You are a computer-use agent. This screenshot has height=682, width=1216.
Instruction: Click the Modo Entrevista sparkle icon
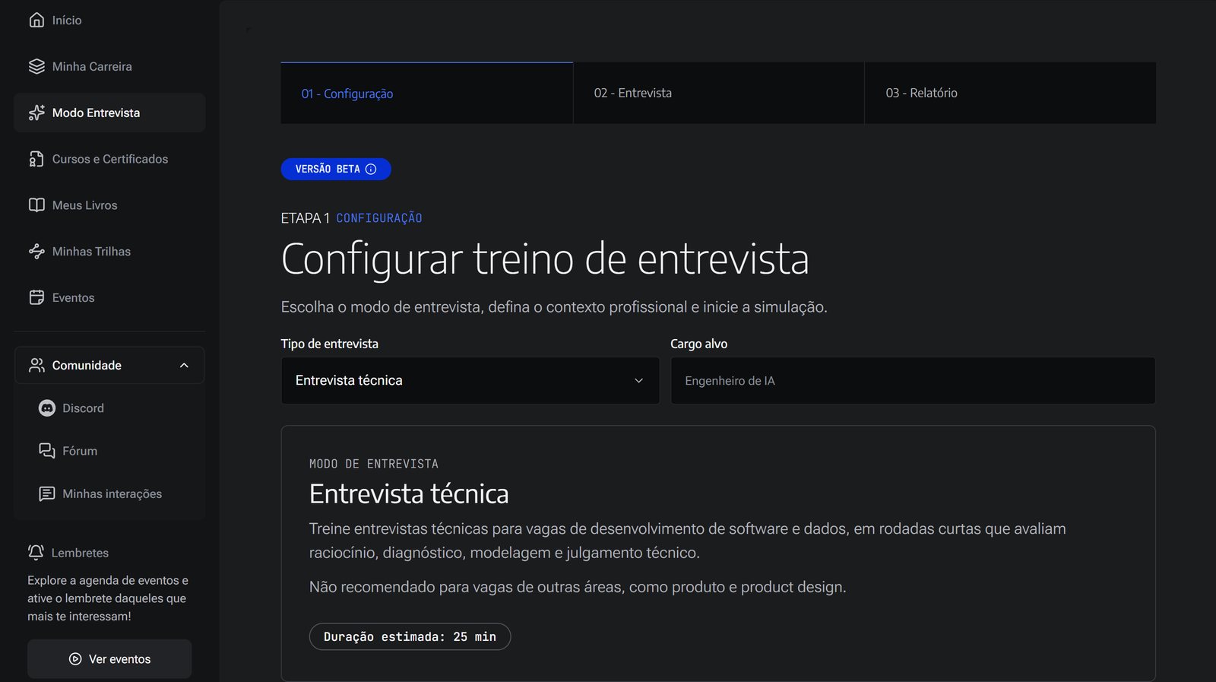tap(36, 113)
